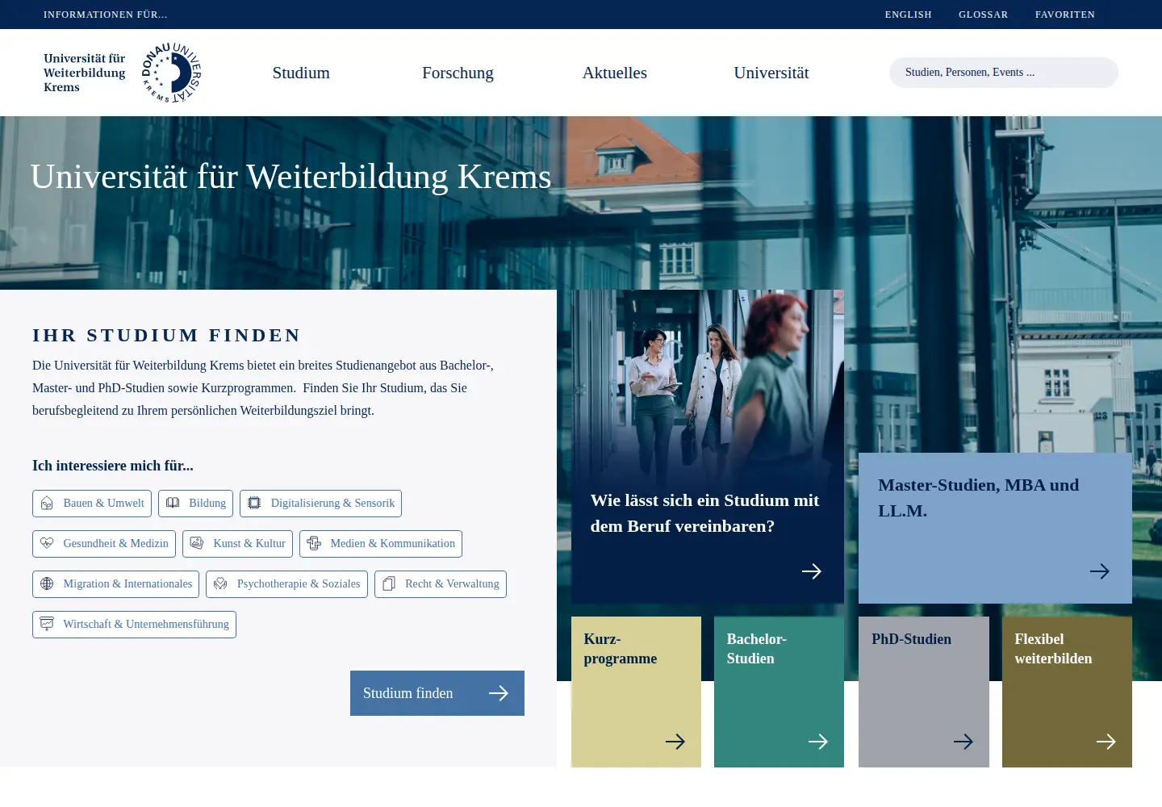Click the house icon beside Bauen & Umwelt
The height and width of the screenshot is (807, 1162).
(47, 503)
